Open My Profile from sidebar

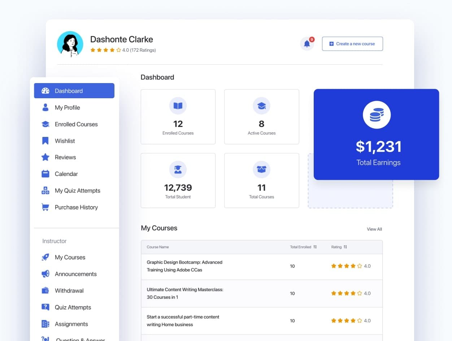pos(67,108)
